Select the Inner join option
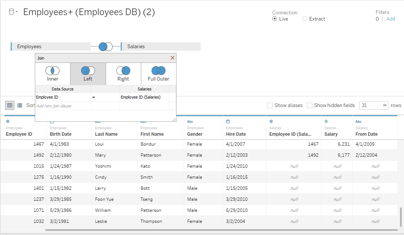Viewport: 404px width, 235px height. 52,73
